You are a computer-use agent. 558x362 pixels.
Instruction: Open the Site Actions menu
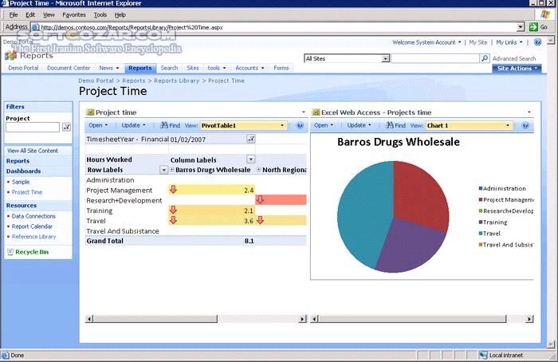pos(516,69)
